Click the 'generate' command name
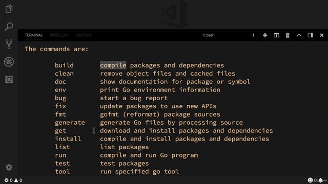This screenshot has width=328, height=184. coord(70,123)
